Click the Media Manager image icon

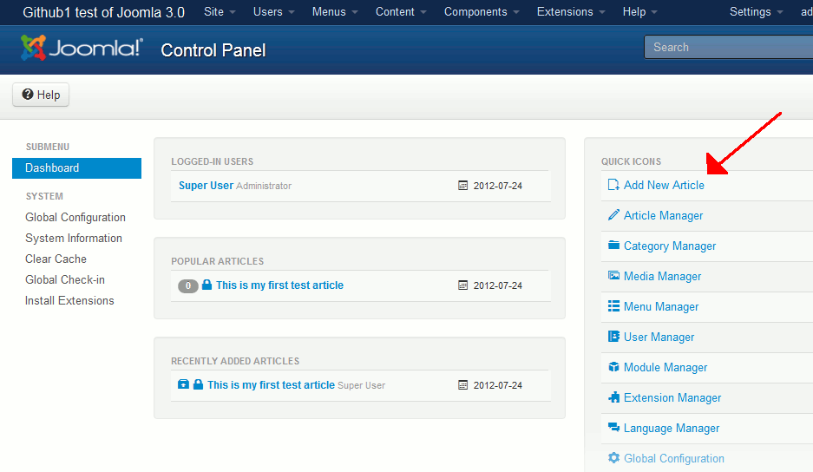click(x=614, y=276)
